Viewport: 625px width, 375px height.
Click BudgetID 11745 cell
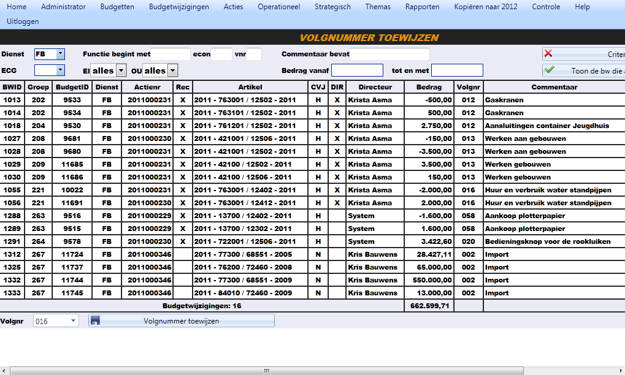tap(72, 293)
